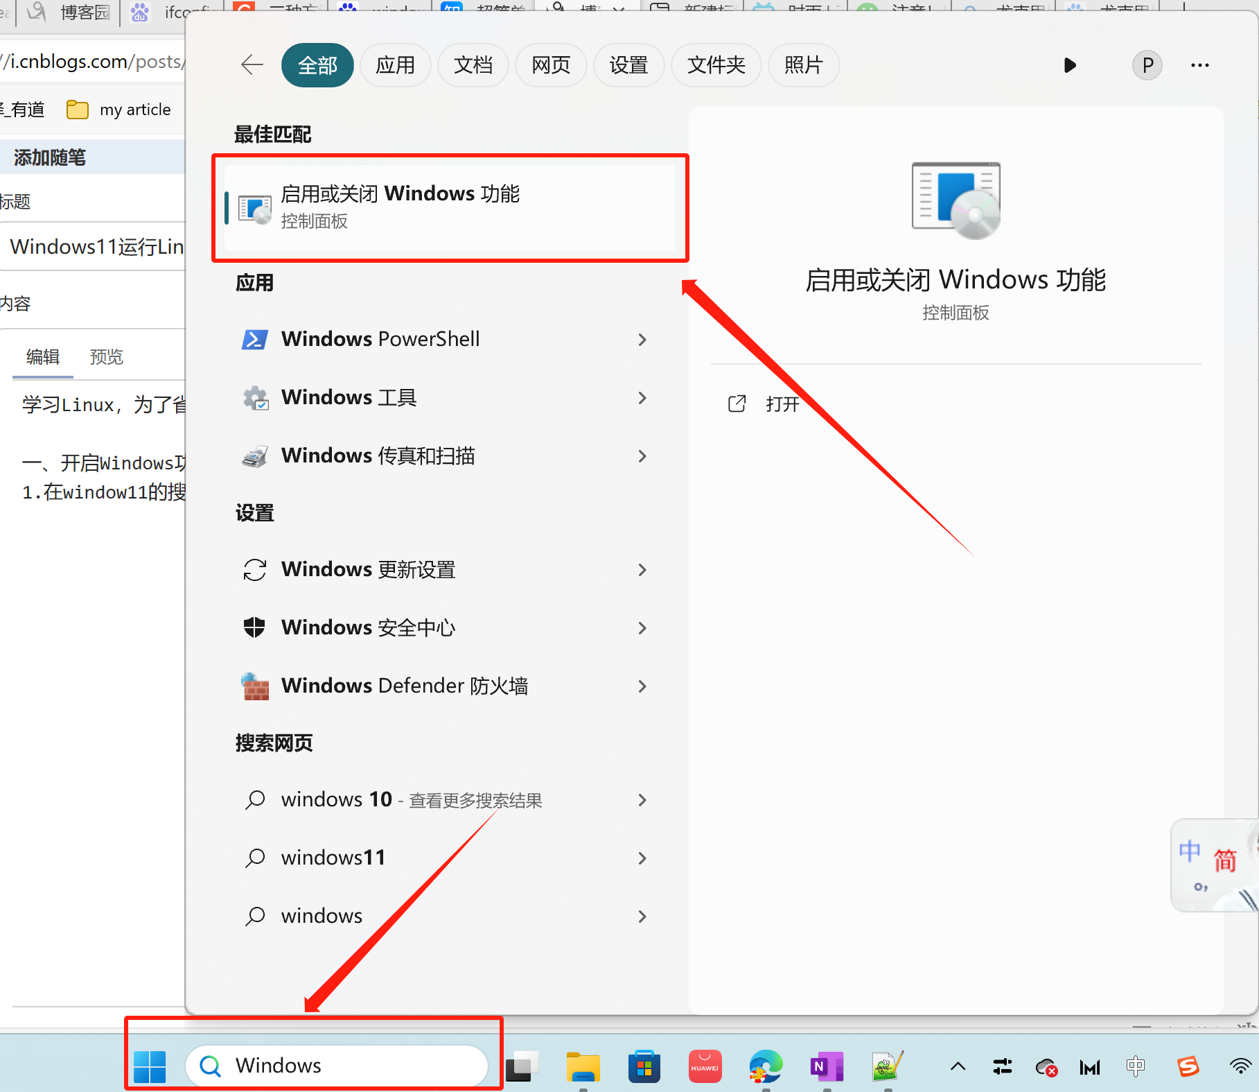The image size is (1259, 1092).
Task: Expand the Windows 更新设置 chevron
Action: pyautogui.click(x=642, y=570)
